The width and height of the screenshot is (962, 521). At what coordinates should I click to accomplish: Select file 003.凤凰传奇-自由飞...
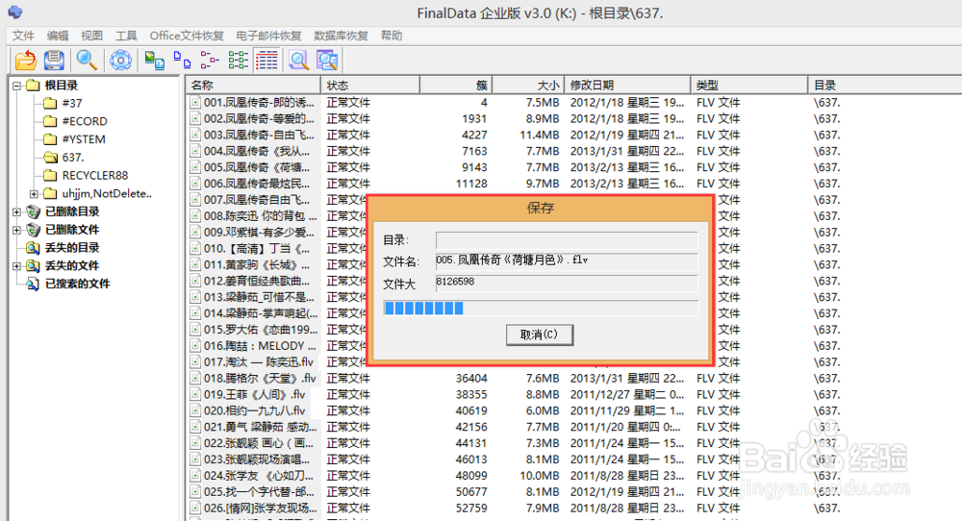tap(259, 135)
